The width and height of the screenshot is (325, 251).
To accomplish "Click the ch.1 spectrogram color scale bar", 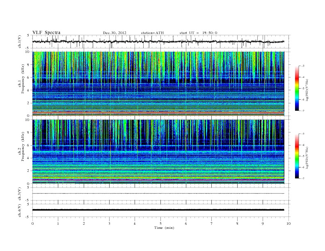I will coord(297,89).
